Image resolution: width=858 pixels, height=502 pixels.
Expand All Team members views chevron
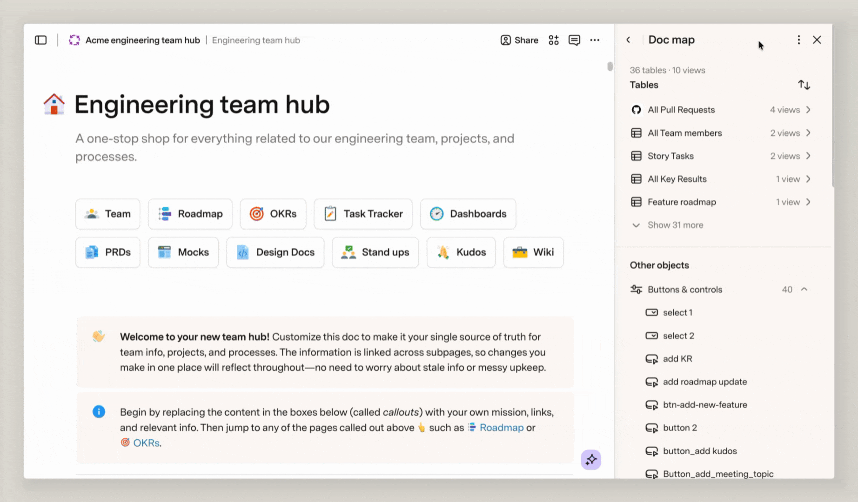(808, 133)
